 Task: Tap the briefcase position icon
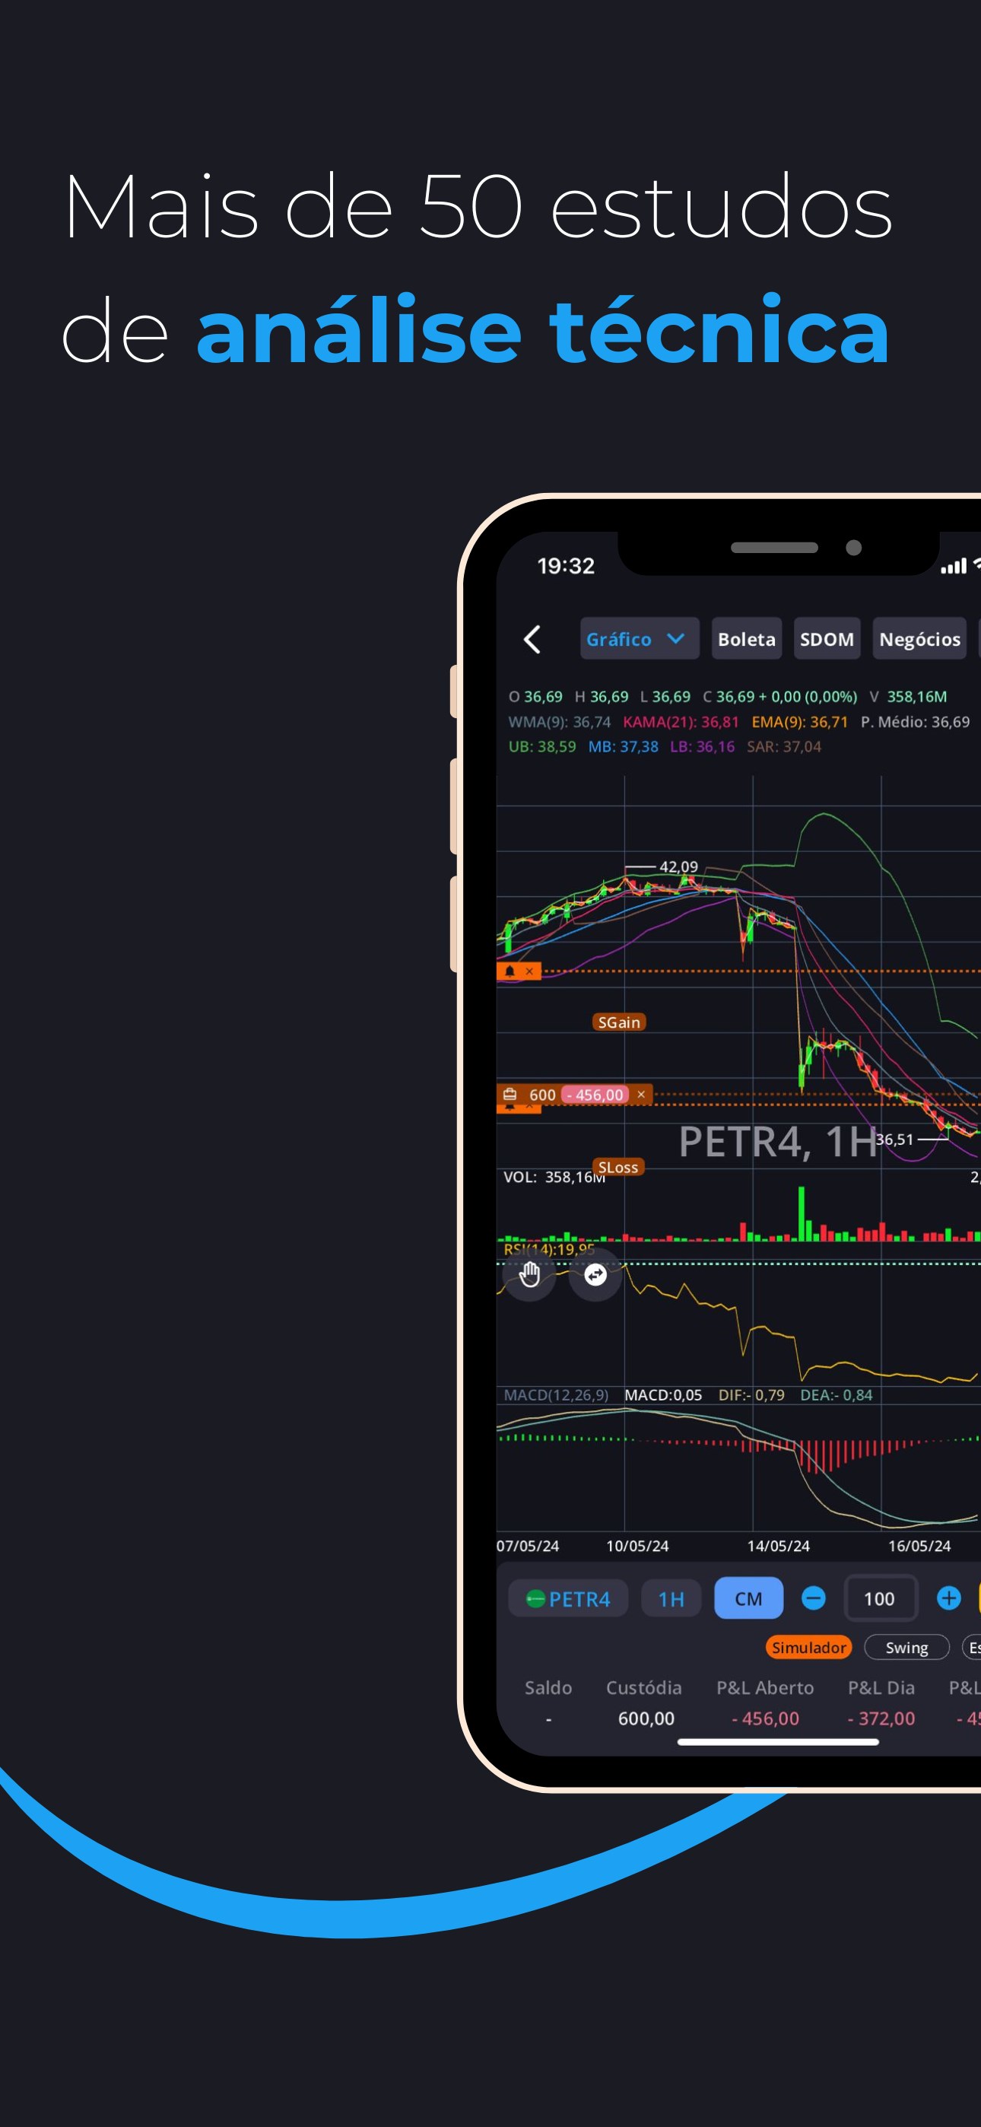(x=510, y=1094)
